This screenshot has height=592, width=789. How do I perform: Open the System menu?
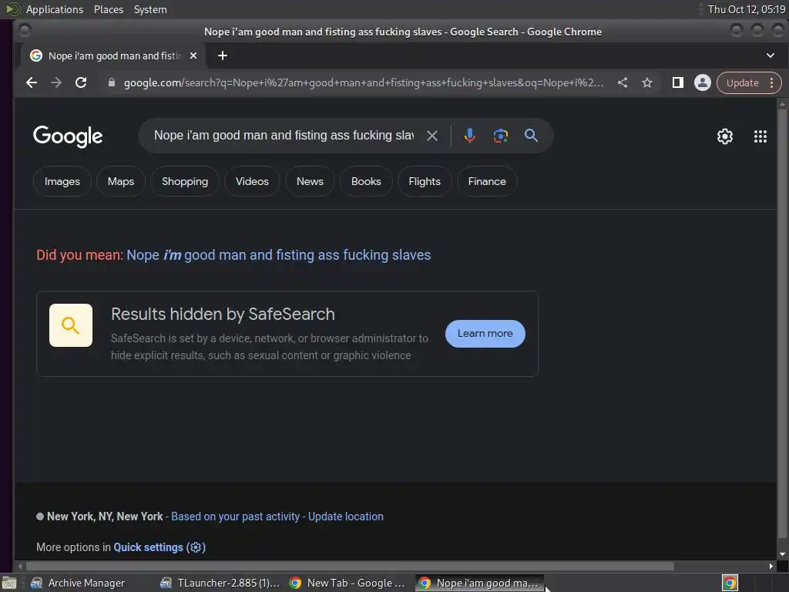[150, 9]
